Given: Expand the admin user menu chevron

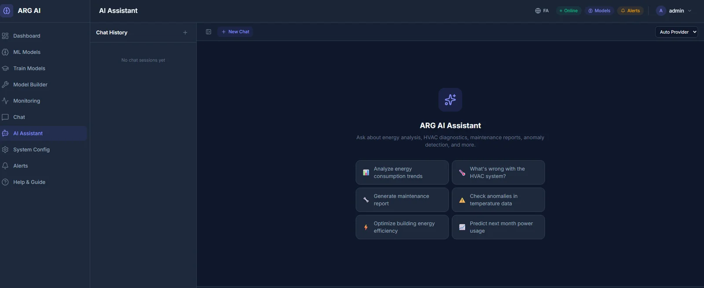Looking at the screenshot, I should tap(689, 11).
